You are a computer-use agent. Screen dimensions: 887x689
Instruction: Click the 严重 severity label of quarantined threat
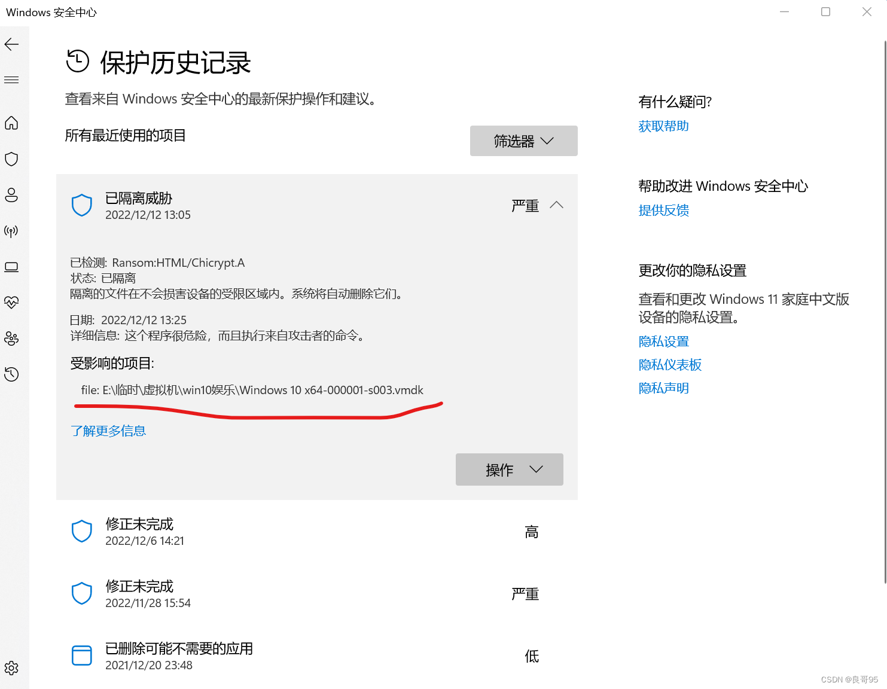coord(525,206)
